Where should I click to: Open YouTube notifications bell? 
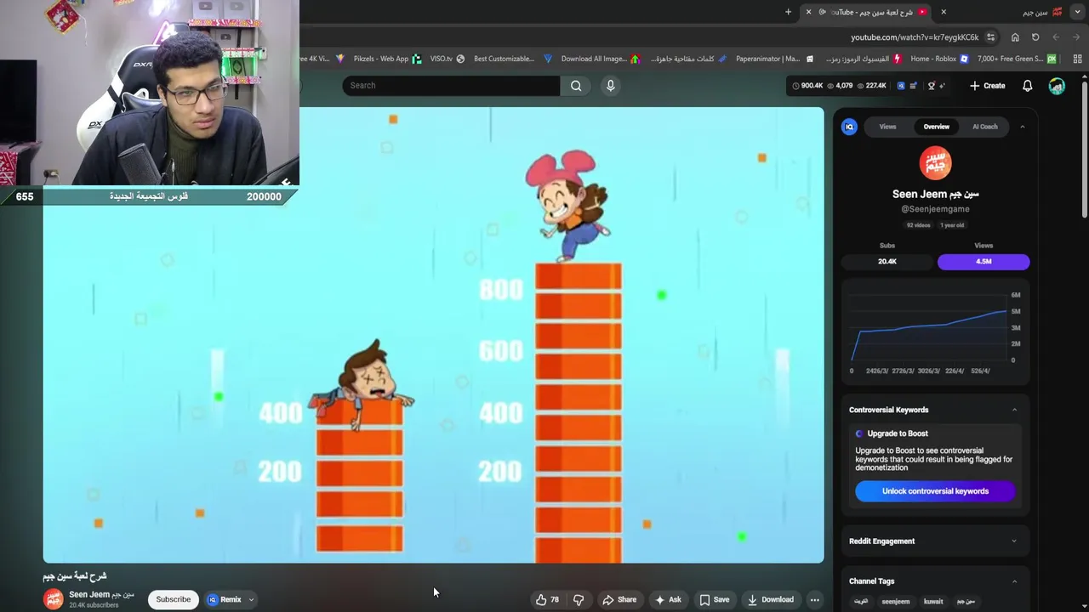click(x=1027, y=86)
